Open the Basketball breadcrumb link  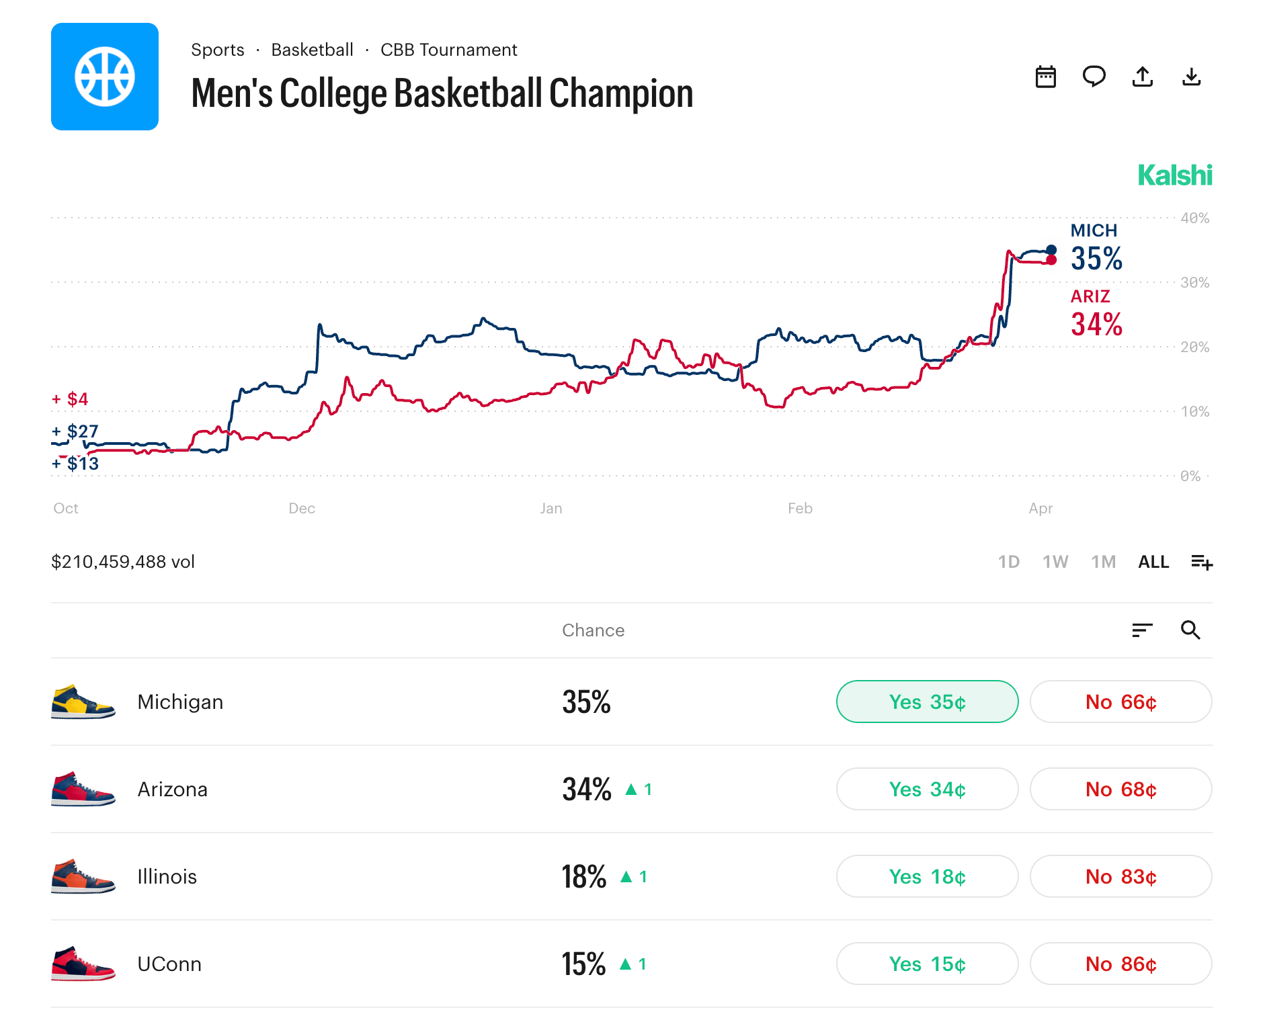[x=312, y=50]
